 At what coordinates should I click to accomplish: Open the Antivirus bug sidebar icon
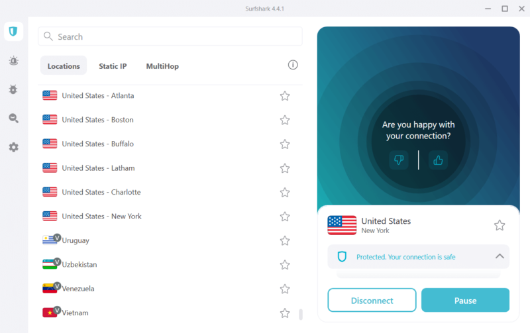pyautogui.click(x=13, y=89)
